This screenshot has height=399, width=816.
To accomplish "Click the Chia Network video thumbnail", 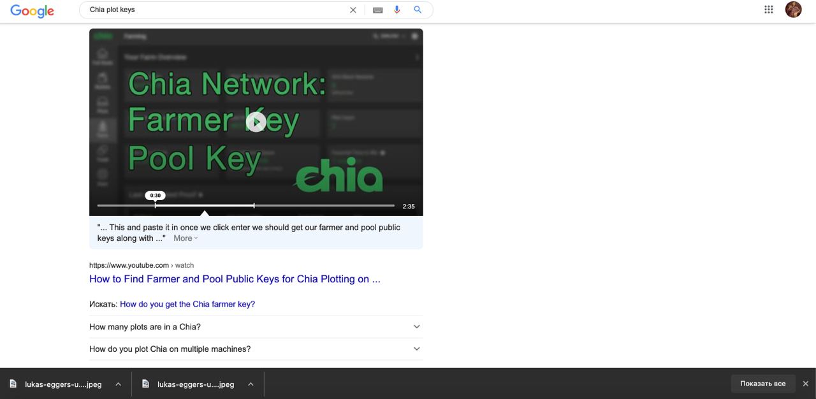I will tap(256, 122).
